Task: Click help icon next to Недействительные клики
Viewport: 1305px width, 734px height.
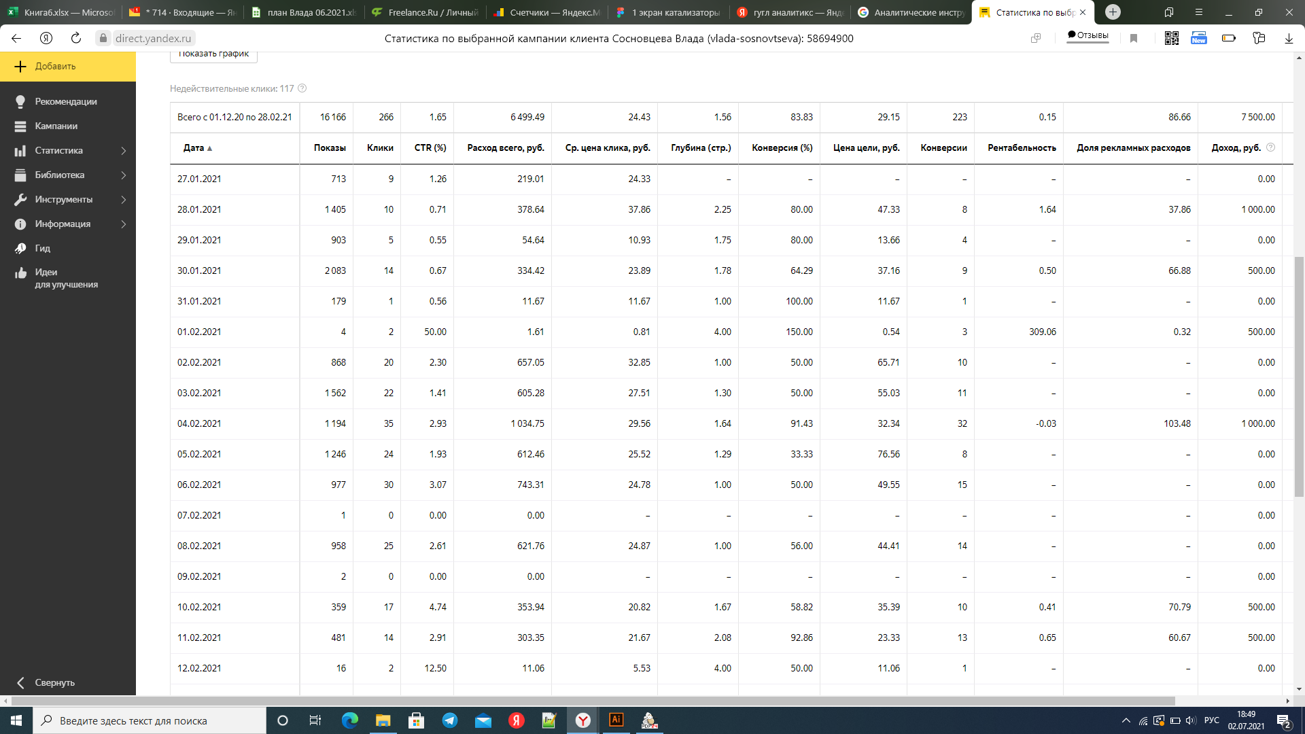Action: pos(302,88)
